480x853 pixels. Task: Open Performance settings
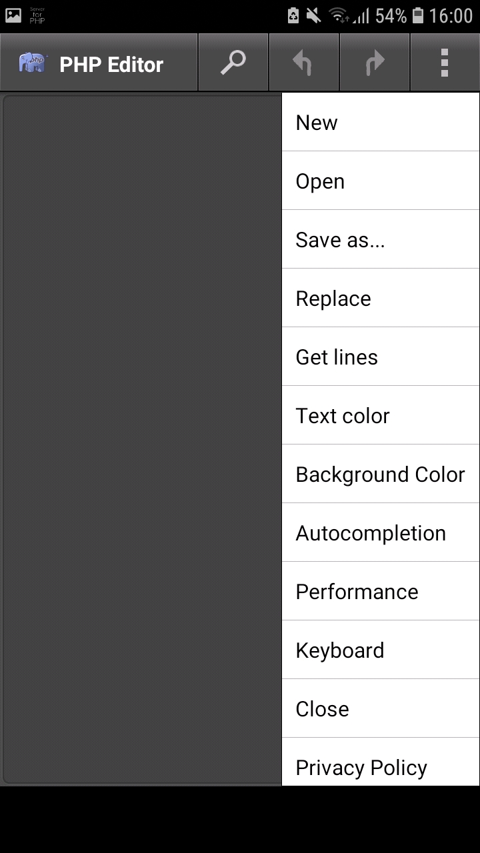(x=380, y=591)
